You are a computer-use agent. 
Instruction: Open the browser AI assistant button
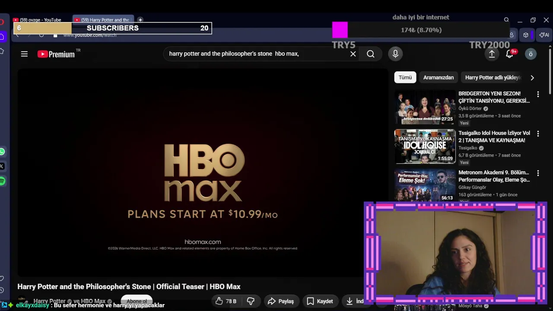click(544, 35)
